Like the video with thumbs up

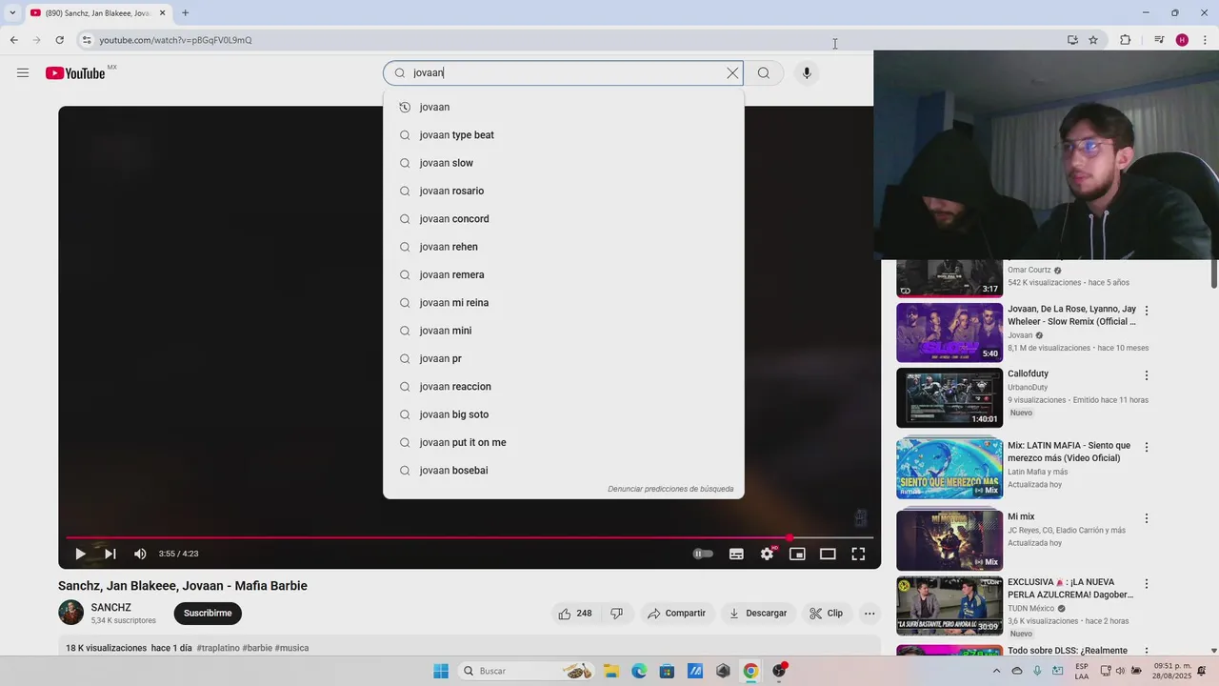click(575, 614)
